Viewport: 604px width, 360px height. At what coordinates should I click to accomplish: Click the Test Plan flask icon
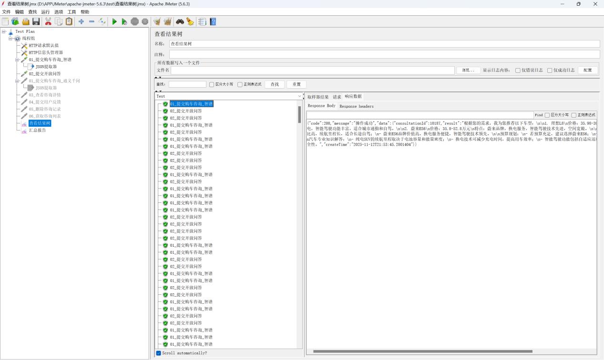(10, 31)
